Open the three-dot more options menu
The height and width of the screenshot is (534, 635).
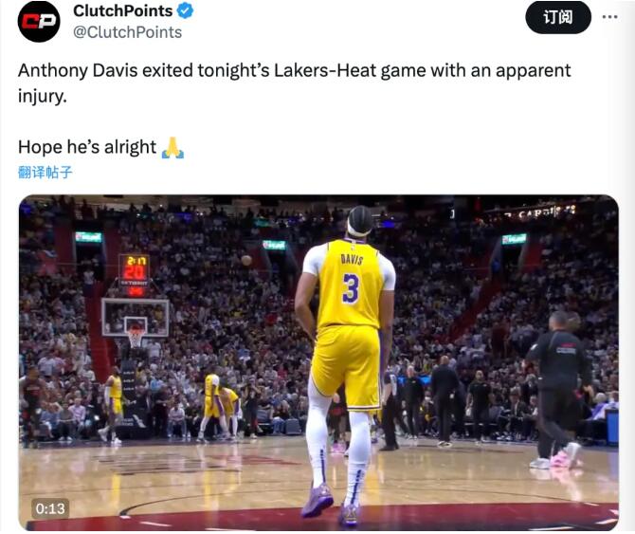[609, 17]
